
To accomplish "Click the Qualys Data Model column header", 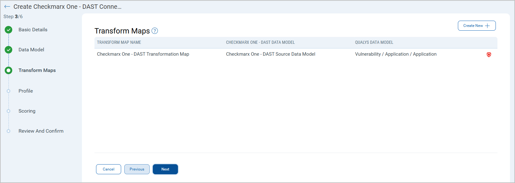I will (374, 43).
